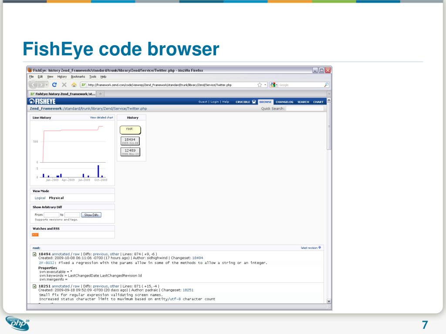446x334 pixels.
Task: Switch to the SEARCH tab
Action: 303,102
